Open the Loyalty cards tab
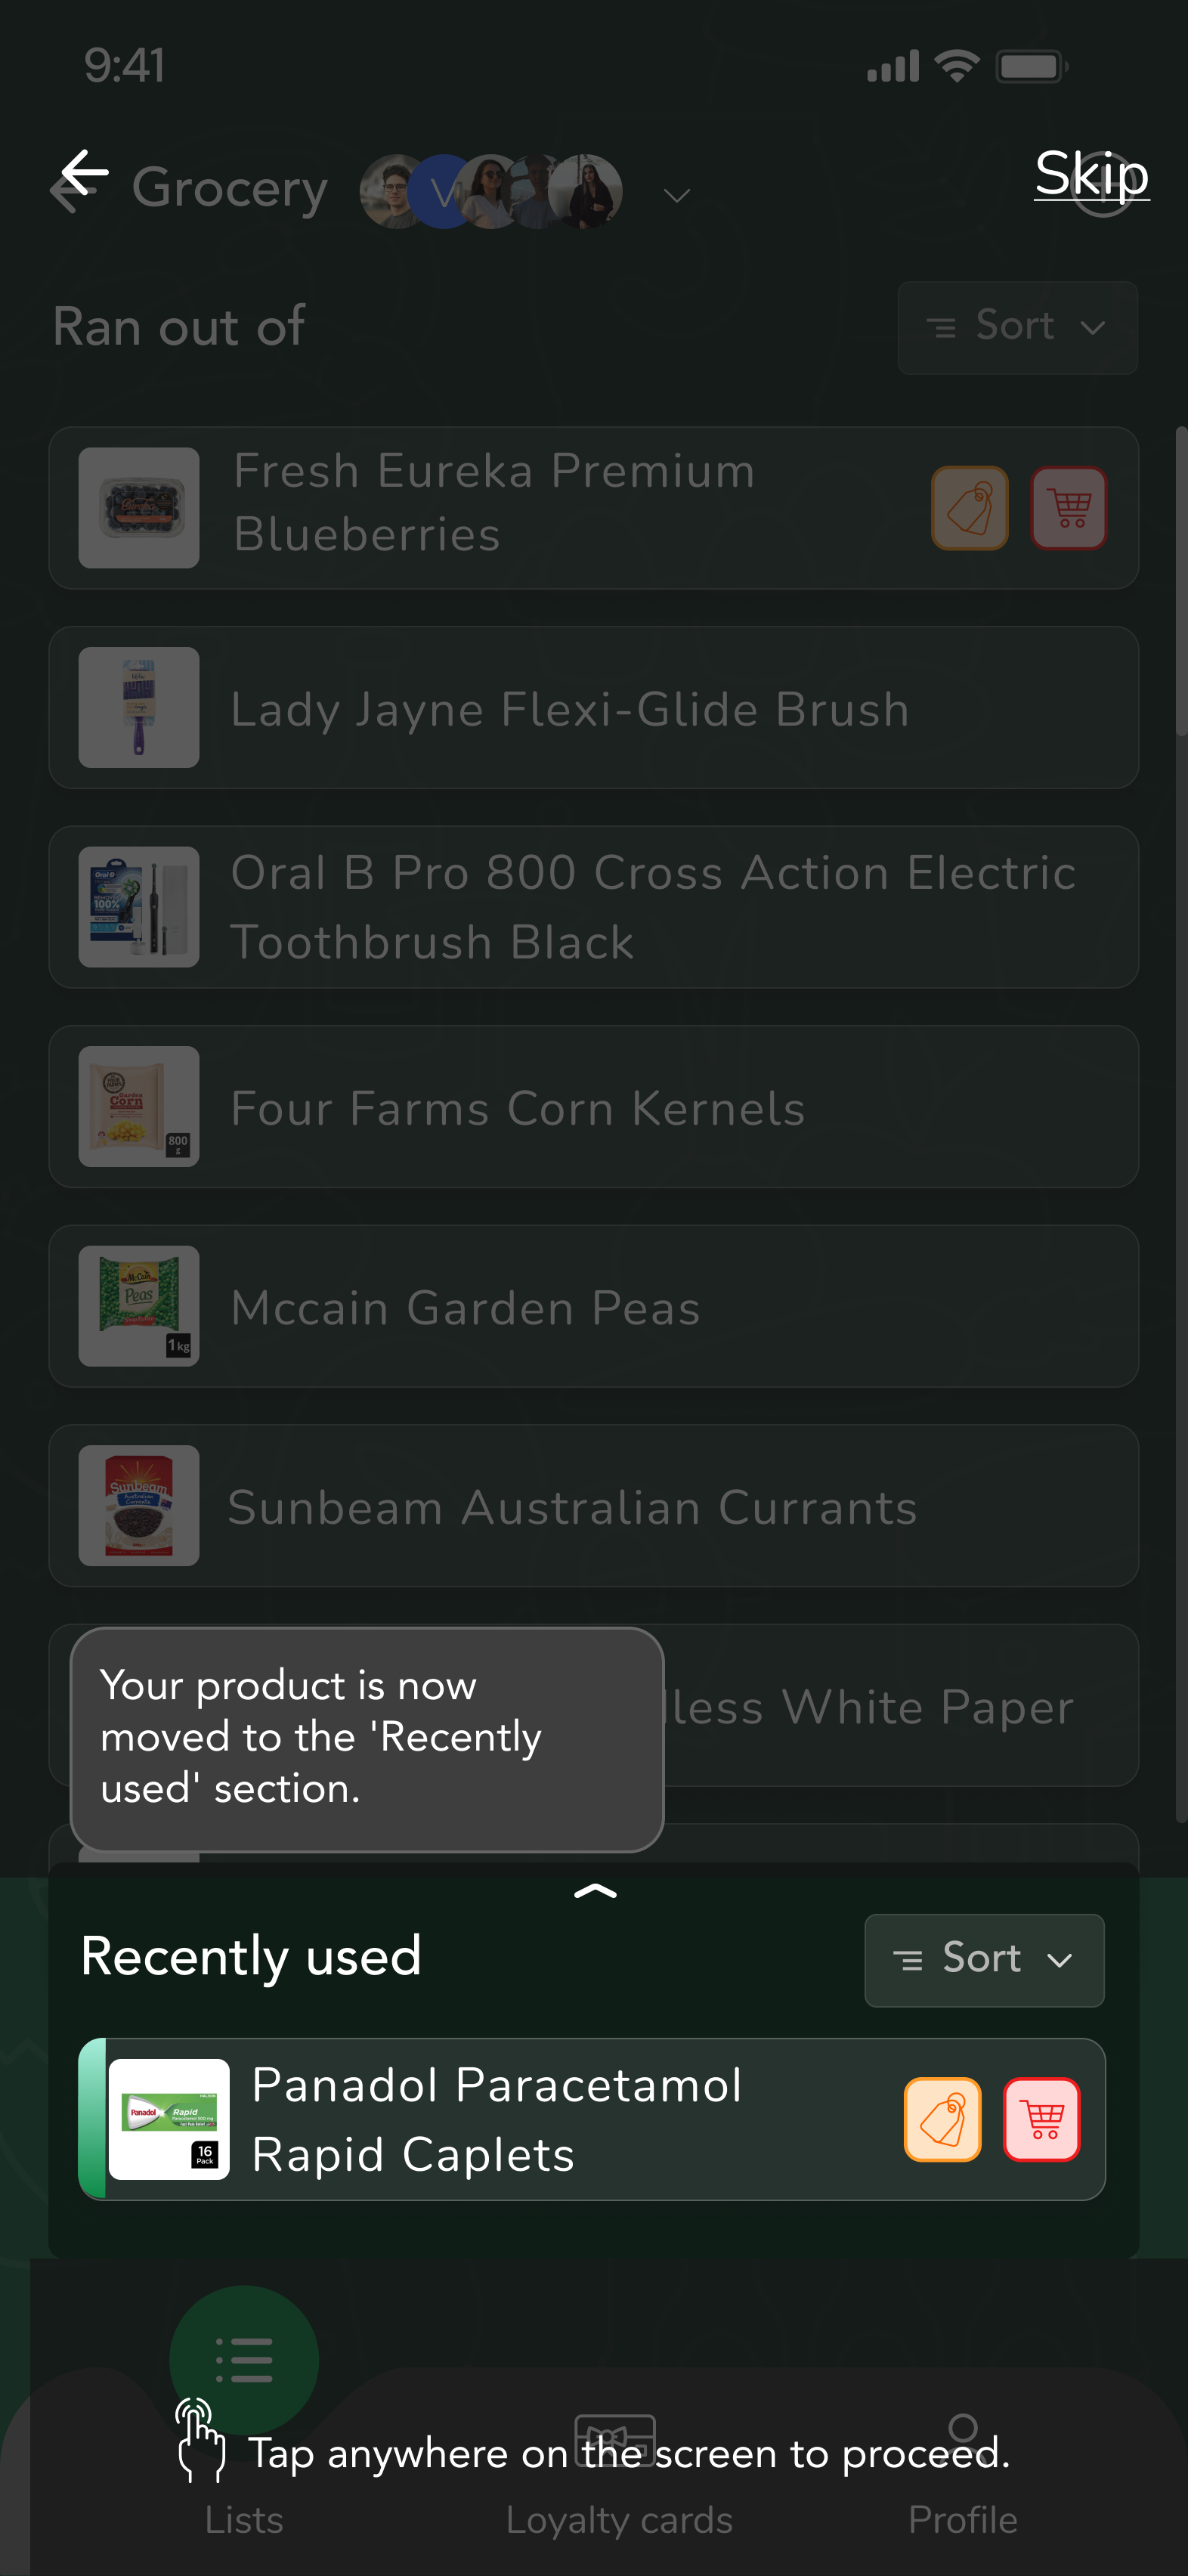 [618, 2470]
